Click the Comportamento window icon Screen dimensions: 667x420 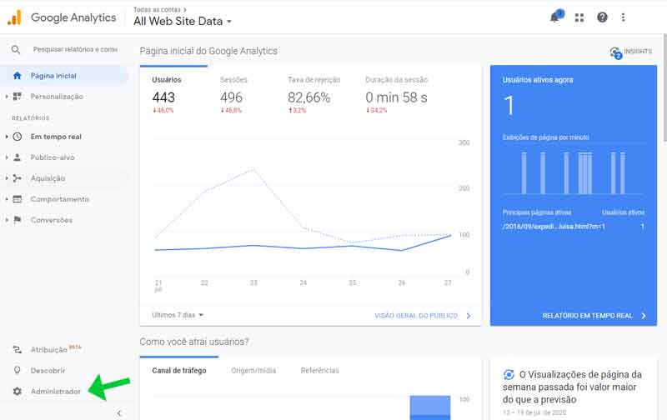[x=17, y=199]
